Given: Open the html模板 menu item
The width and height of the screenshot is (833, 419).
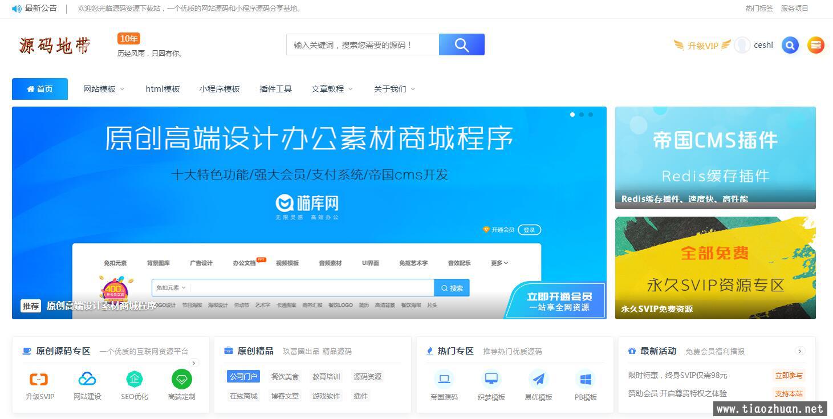Looking at the screenshot, I should pyautogui.click(x=162, y=89).
